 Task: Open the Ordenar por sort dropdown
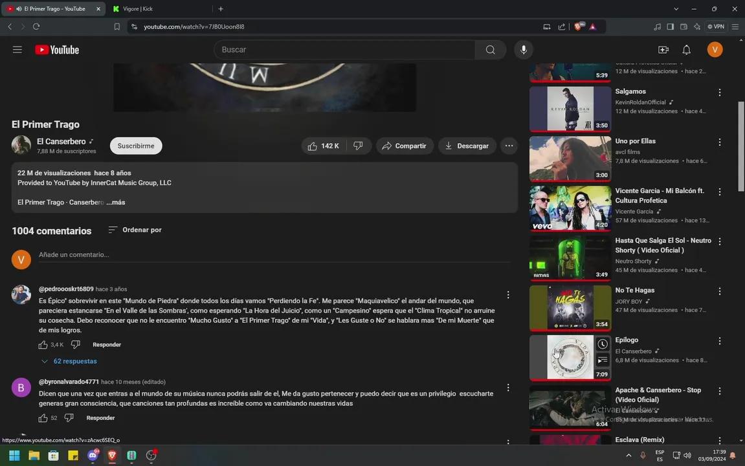[135, 230]
